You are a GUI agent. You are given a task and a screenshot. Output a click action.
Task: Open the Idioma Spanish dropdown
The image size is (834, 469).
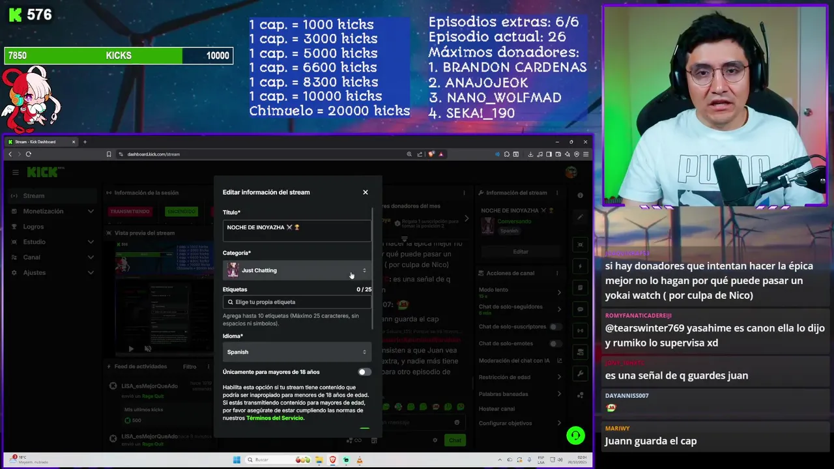pos(297,352)
